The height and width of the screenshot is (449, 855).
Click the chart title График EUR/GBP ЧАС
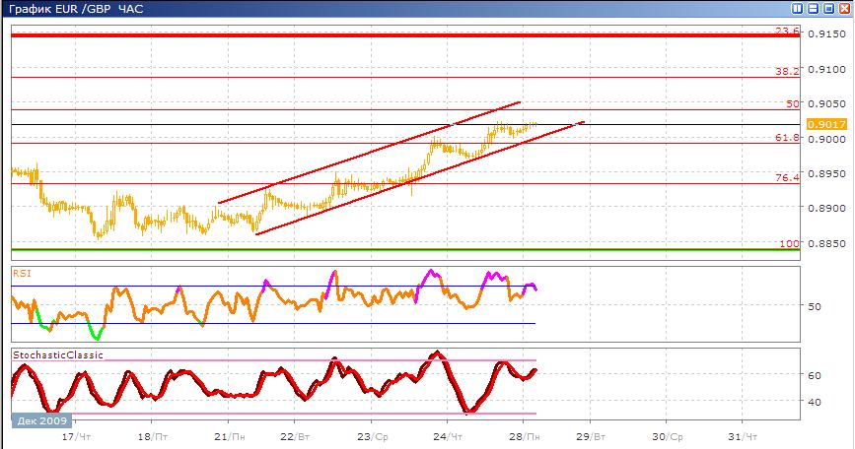pos(75,9)
